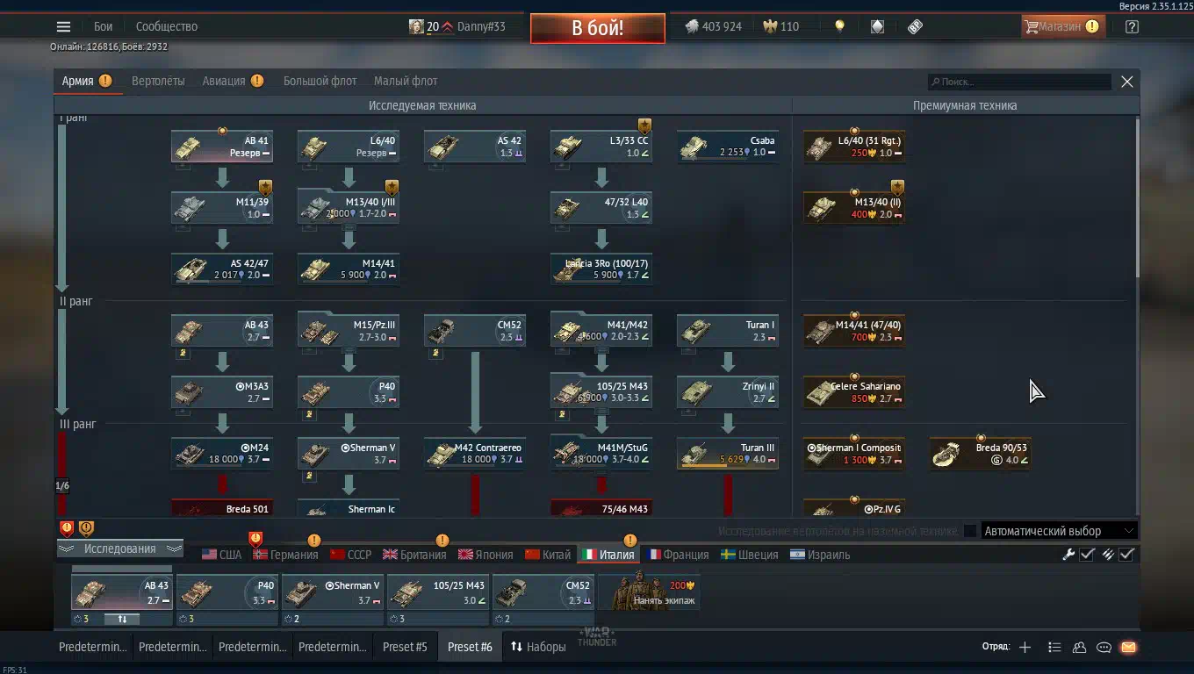Open the warbonds diamond icon
Screen dimensions: 1194x674
click(877, 26)
